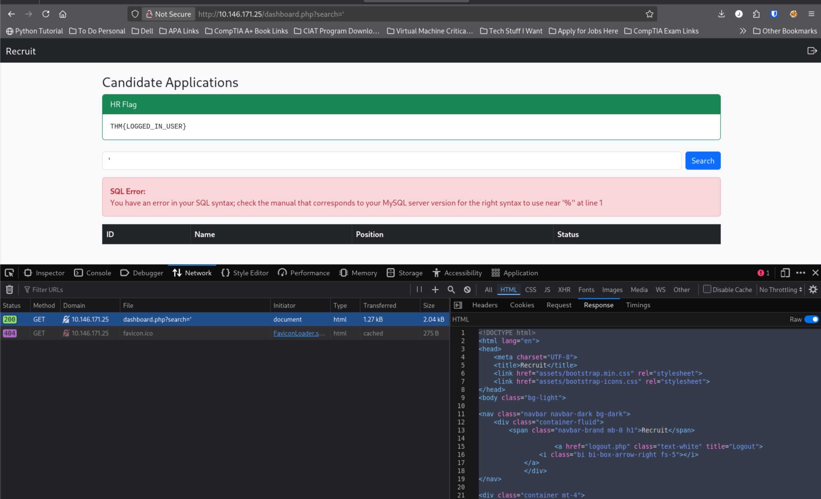Screen dimensions: 821x499
Task: Open the Python Tutorial bookmark
Action: click(x=34, y=31)
